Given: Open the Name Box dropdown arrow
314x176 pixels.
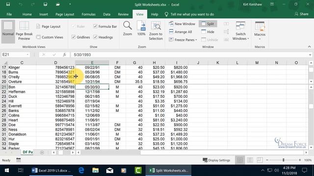Looking at the screenshot, I should pyautogui.click(x=27, y=55).
